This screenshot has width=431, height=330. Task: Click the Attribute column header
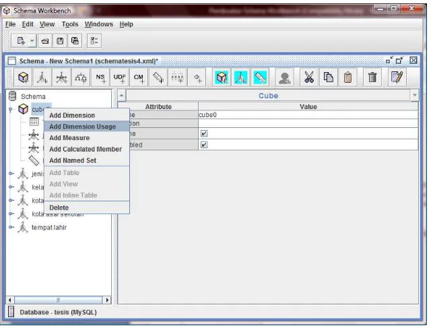(158, 106)
